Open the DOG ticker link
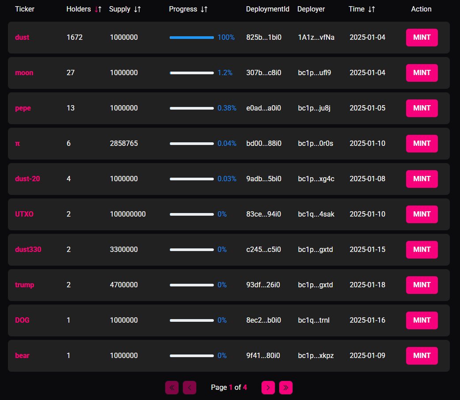 [x=22, y=320]
